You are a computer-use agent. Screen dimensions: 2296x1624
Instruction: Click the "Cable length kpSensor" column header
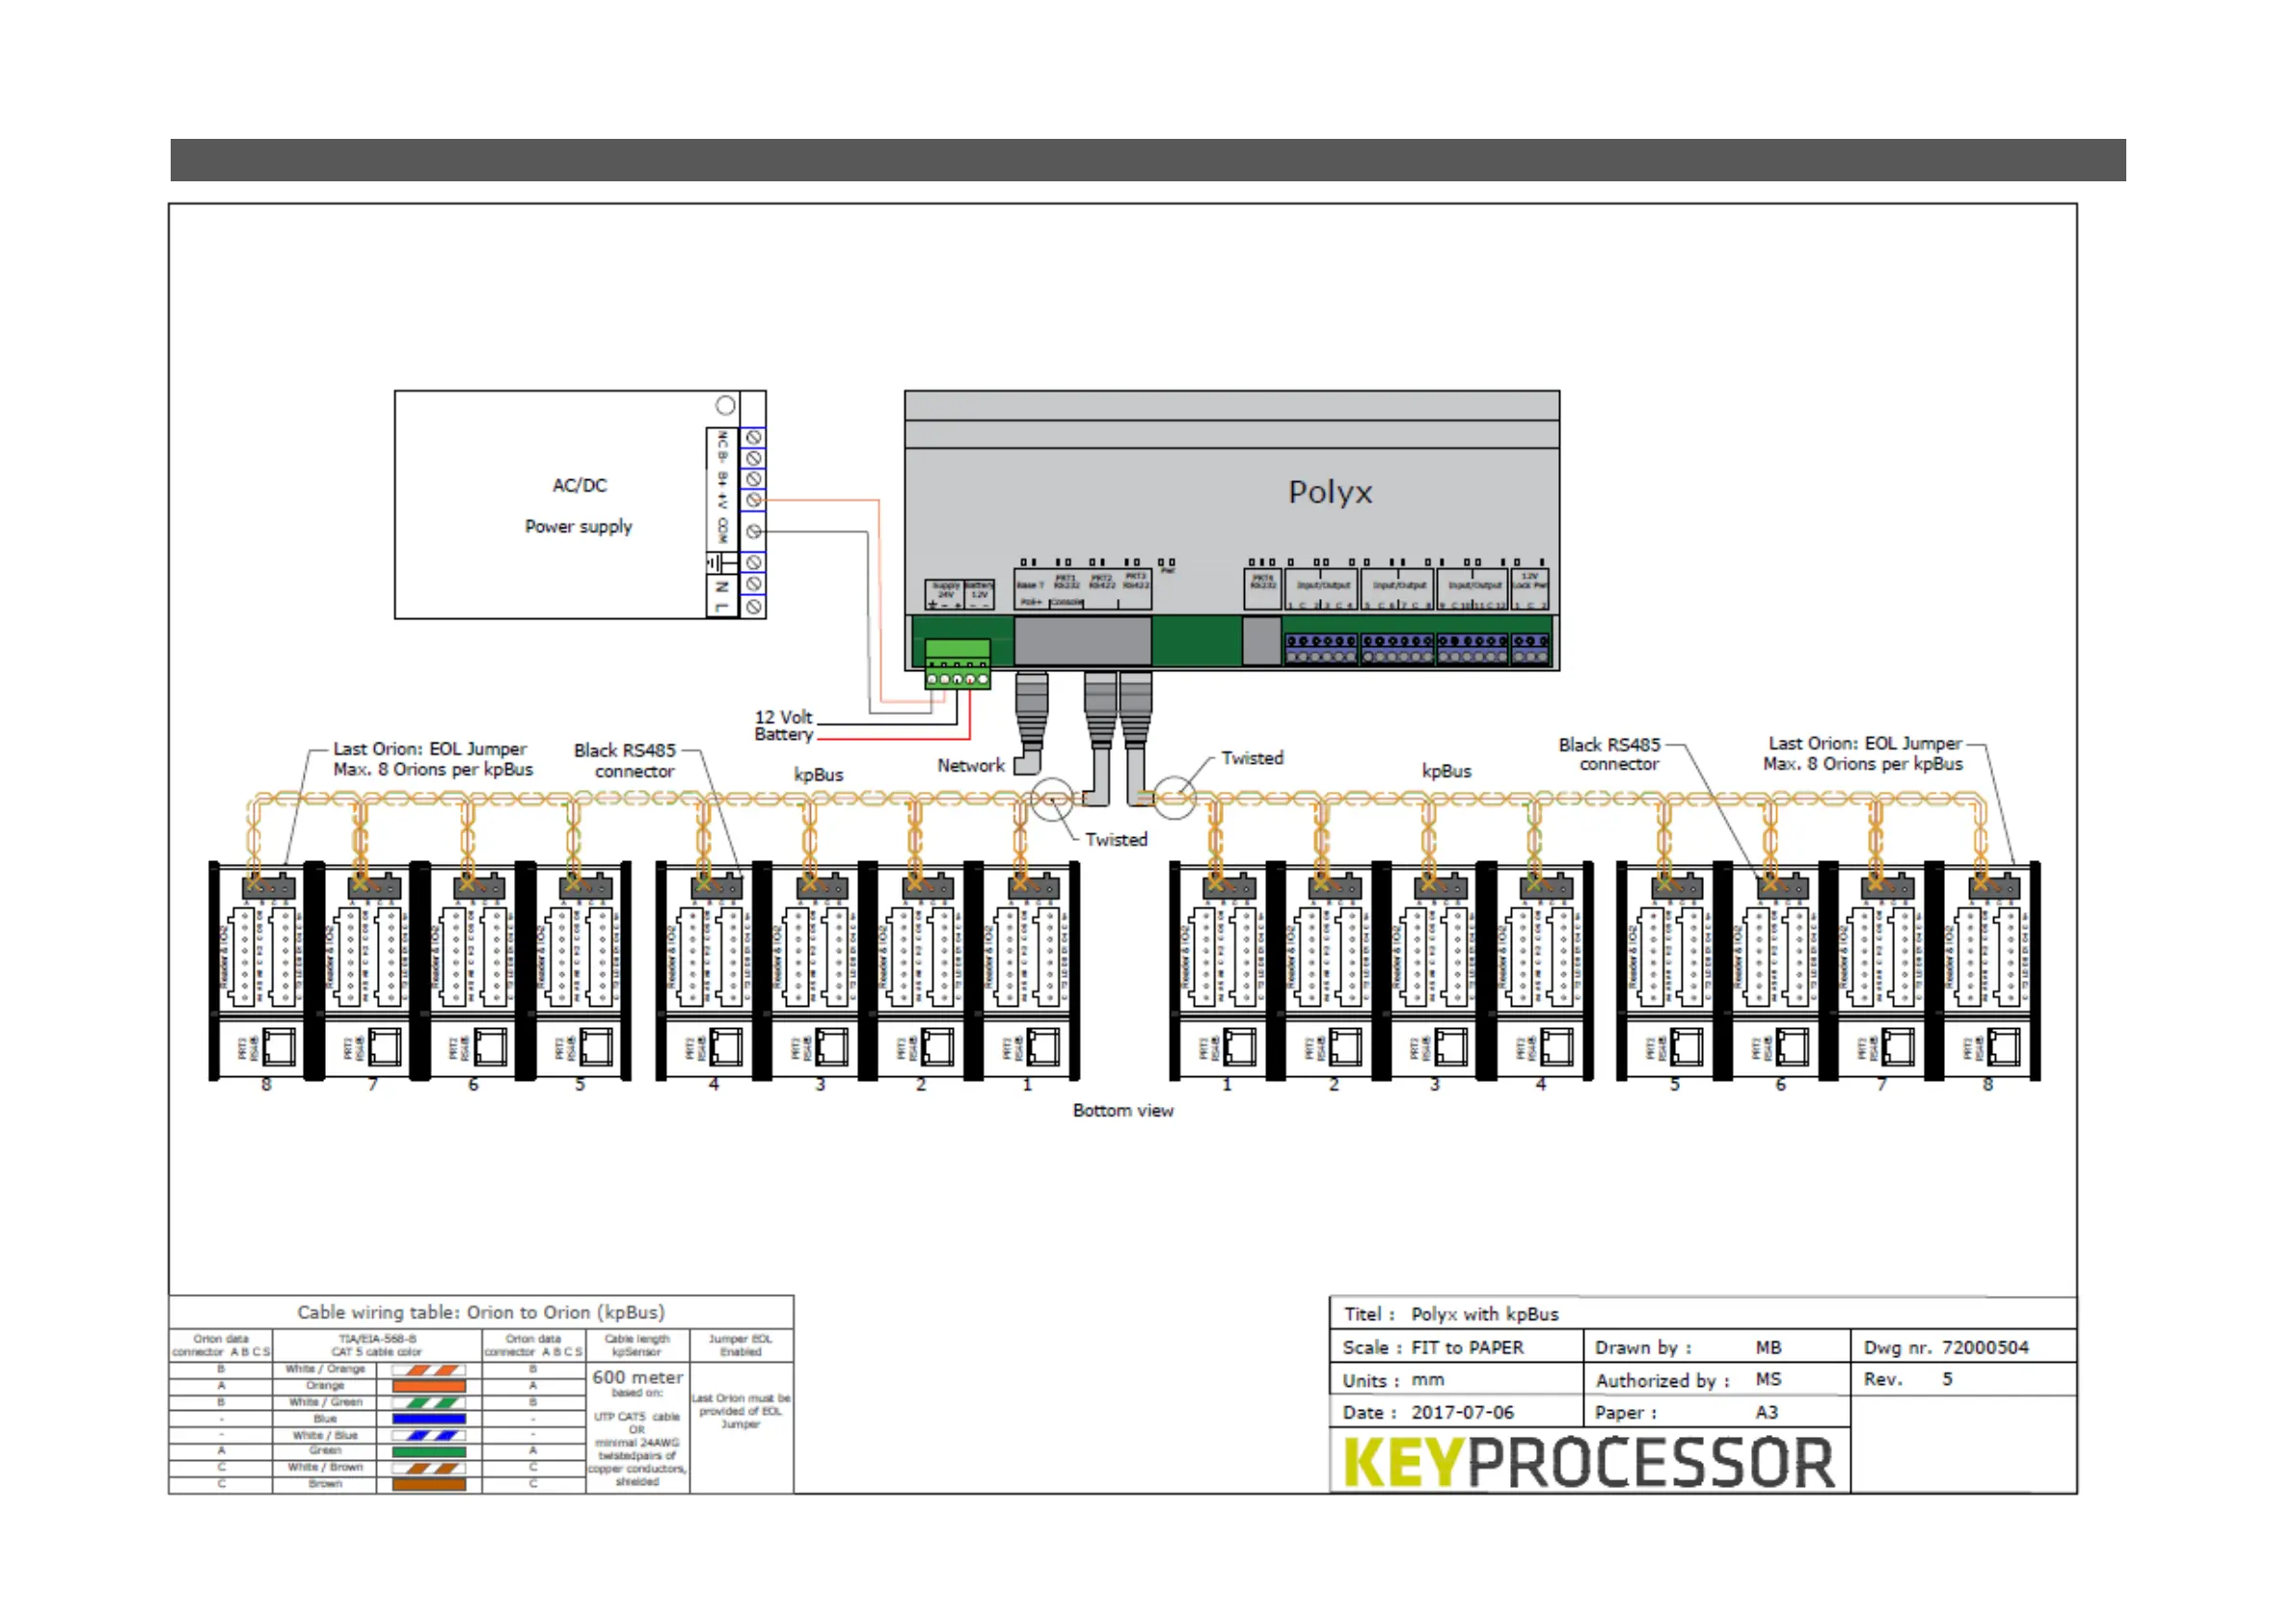[637, 1345]
